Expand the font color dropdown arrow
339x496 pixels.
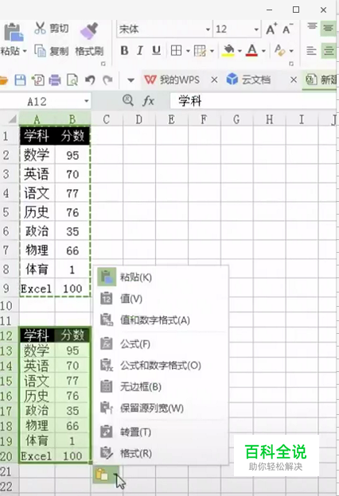(263, 51)
